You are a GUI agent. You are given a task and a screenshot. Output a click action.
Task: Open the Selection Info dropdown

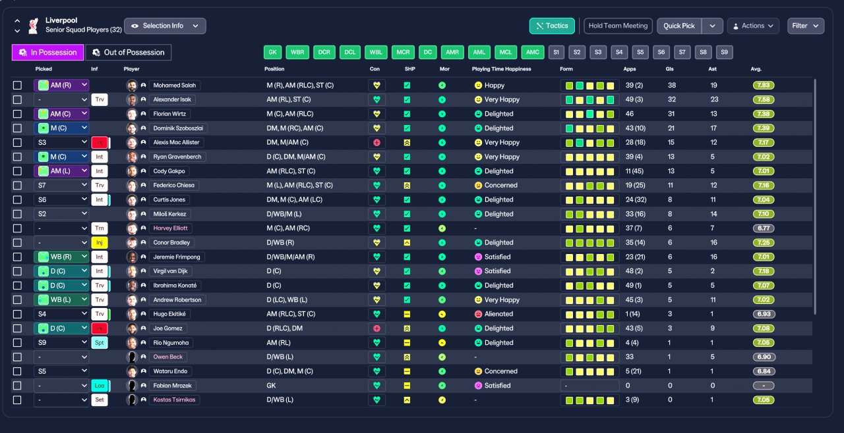(165, 26)
